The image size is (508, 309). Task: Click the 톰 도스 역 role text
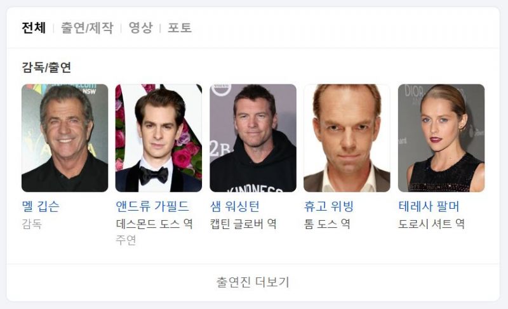pyautogui.click(x=327, y=224)
